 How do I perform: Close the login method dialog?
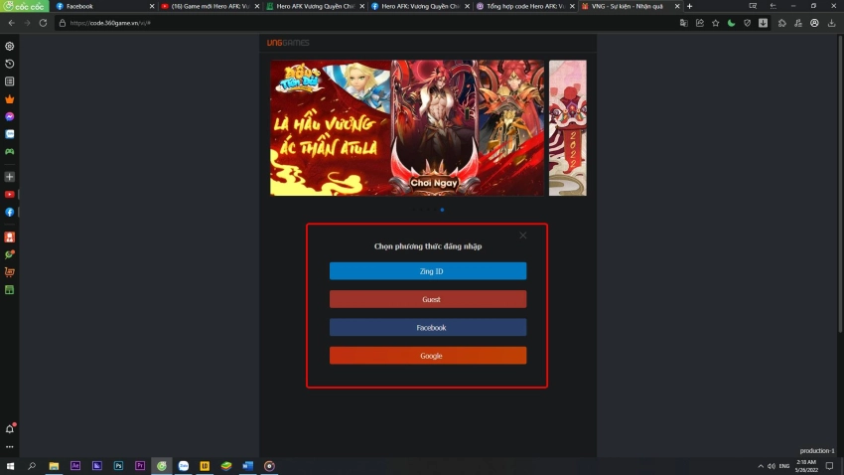pyautogui.click(x=523, y=236)
